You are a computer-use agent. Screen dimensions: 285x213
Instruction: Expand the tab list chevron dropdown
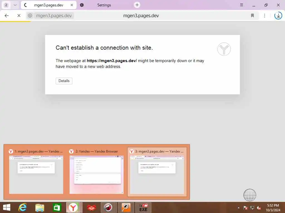15,5
